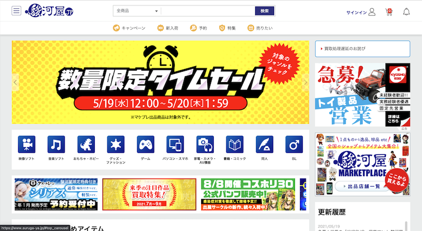Click the 2021/05/19 update date

click(329, 227)
